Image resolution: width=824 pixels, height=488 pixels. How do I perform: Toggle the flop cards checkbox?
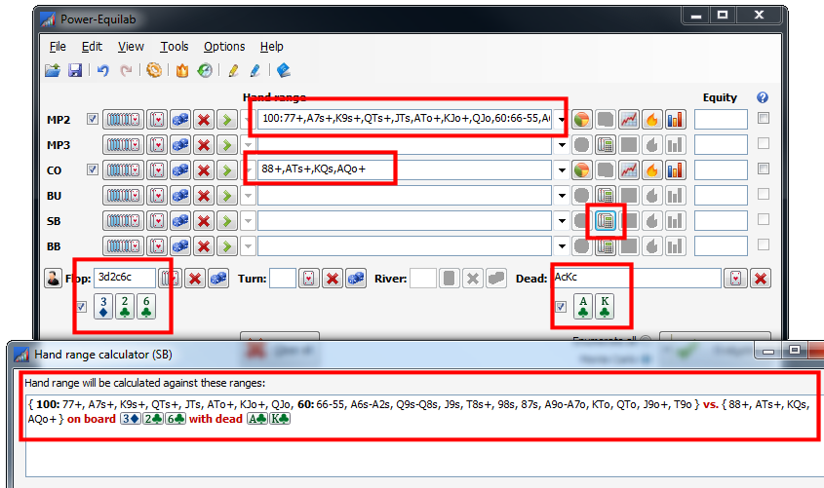tap(81, 307)
